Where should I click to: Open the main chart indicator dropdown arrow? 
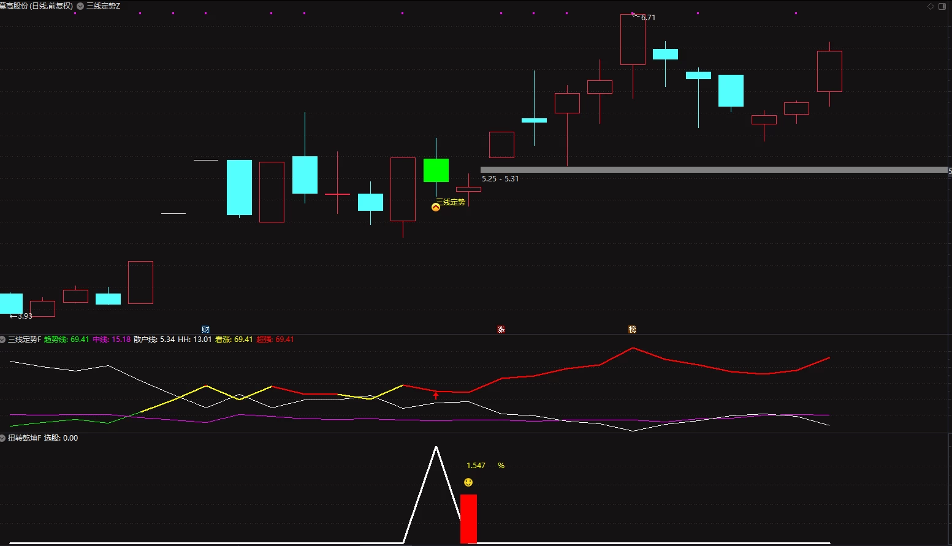click(80, 6)
